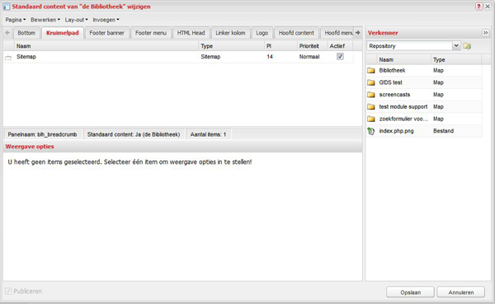
Task: Click the Weergave opties header
Action: (30, 147)
